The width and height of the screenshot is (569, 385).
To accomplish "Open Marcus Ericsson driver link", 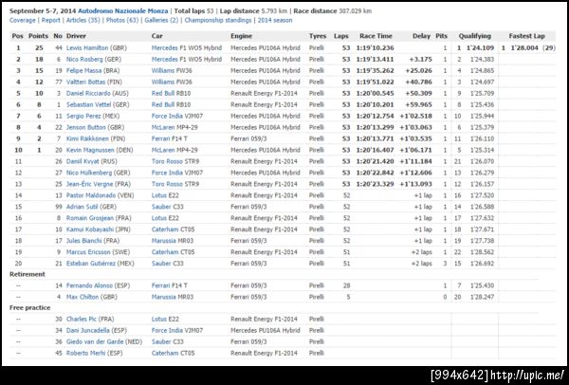I will pyautogui.click(x=88, y=252).
